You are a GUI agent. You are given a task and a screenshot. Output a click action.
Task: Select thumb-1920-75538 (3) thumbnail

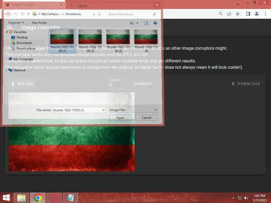118,41
